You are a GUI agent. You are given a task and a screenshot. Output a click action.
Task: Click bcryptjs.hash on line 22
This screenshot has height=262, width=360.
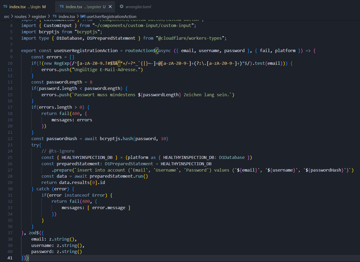click(116, 139)
